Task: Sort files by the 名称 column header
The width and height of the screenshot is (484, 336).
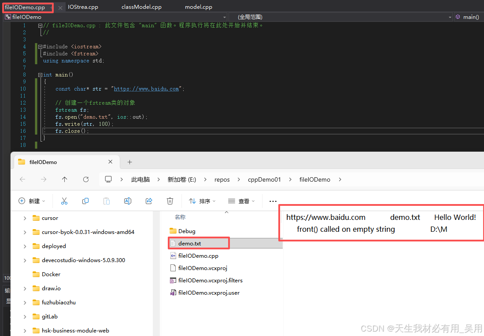Action: [180, 217]
